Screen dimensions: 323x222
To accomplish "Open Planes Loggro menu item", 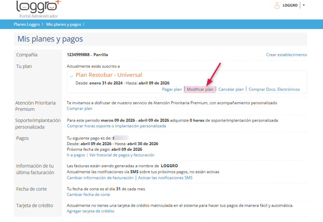I will click(x=27, y=25).
